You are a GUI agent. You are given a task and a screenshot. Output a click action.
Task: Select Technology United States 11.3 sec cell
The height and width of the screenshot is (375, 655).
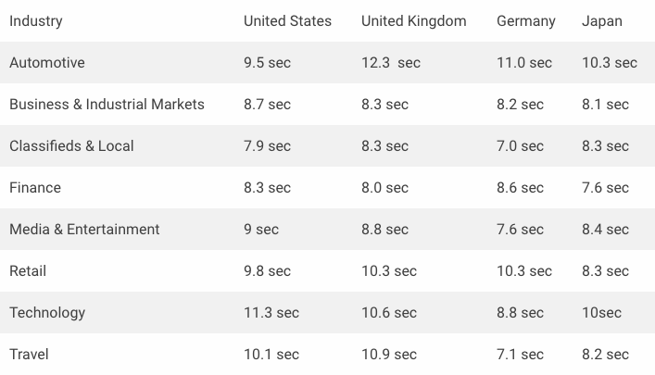pyautogui.click(x=271, y=313)
